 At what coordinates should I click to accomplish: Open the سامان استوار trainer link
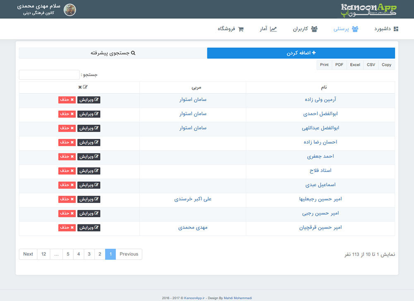pyautogui.click(x=193, y=100)
